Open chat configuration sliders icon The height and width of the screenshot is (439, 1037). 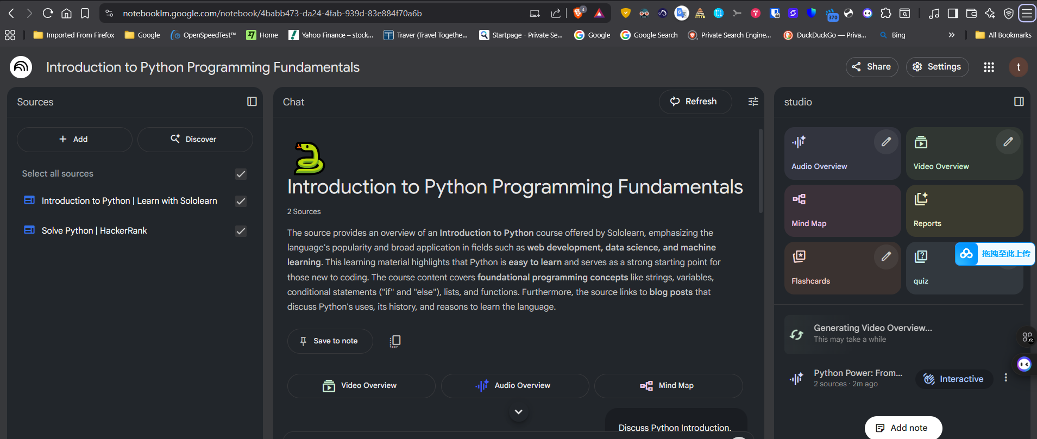pyautogui.click(x=753, y=102)
